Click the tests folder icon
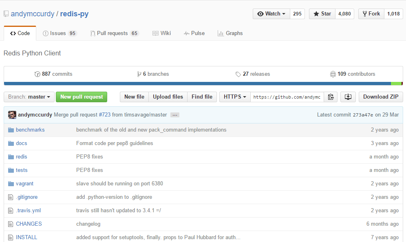Screen dimensions: 406x242 [11, 170]
